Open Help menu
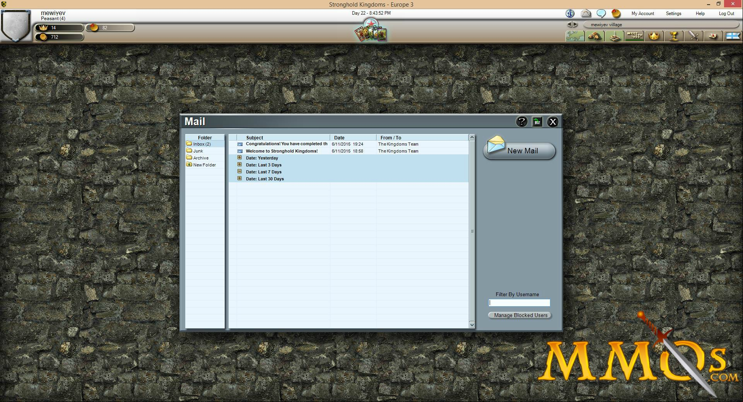The height and width of the screenshot is (402, 743). (700, 14)
